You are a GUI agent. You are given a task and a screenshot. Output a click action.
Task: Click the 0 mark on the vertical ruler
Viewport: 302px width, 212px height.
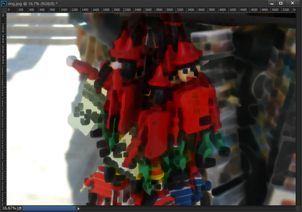(3, 15)
